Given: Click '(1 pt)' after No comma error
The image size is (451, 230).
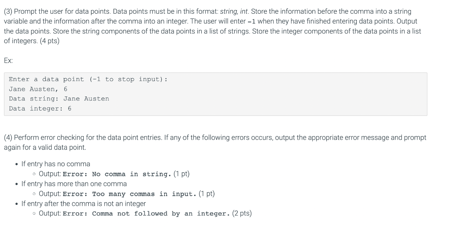Looking at the screenshot, I should pyautogui.click(x=181, y=174).
